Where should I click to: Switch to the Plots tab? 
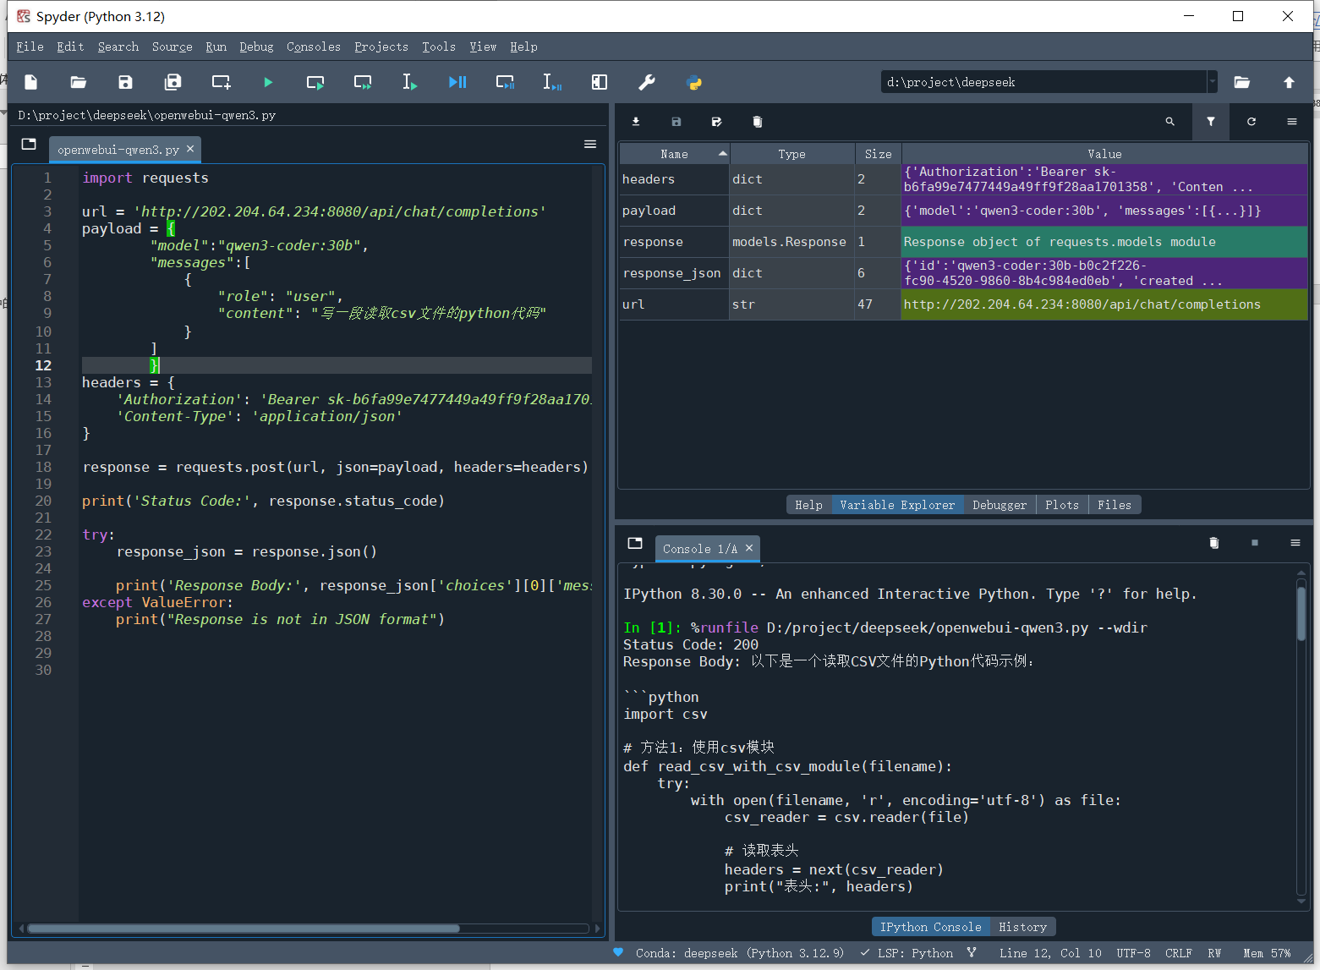[x=1061, y=505]
